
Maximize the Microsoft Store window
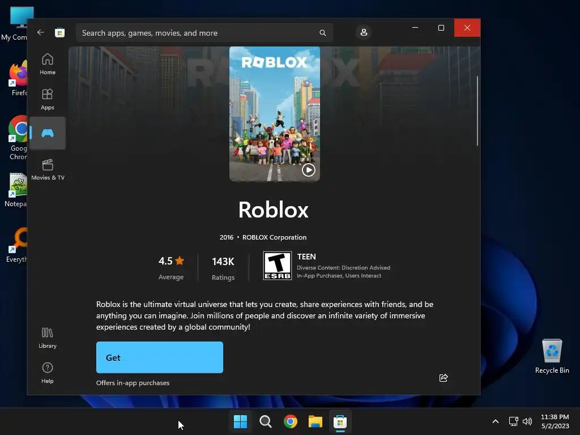coord(441,28)
